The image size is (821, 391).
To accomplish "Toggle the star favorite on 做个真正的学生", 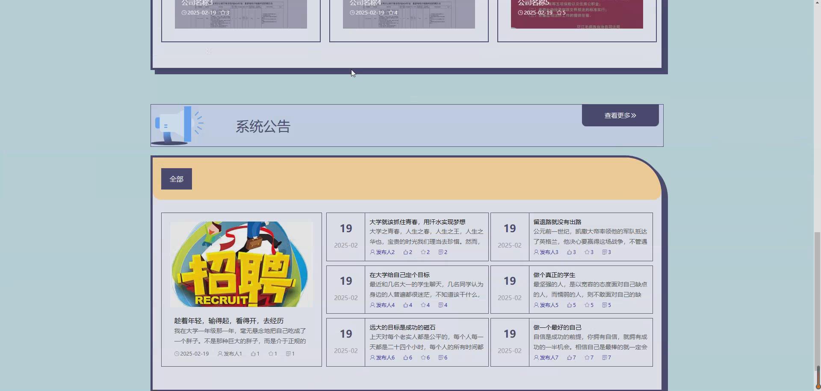I will coord(587,305).
